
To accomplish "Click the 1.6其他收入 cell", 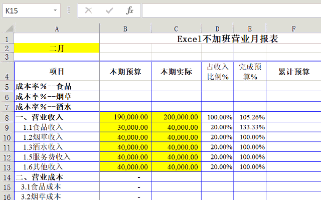I will [57, 167].
